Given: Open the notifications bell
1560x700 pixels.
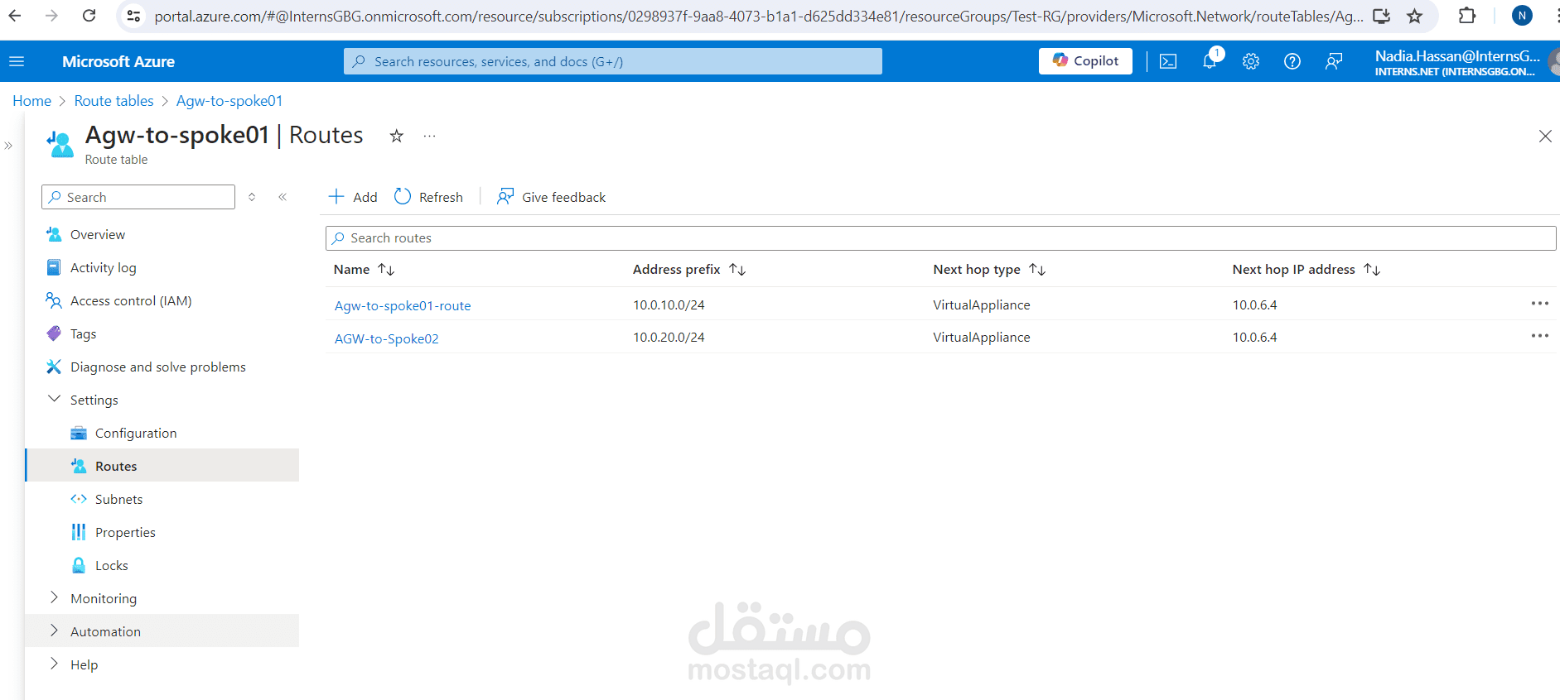Looking at the screenshot, I should (x=1210, y=61).
